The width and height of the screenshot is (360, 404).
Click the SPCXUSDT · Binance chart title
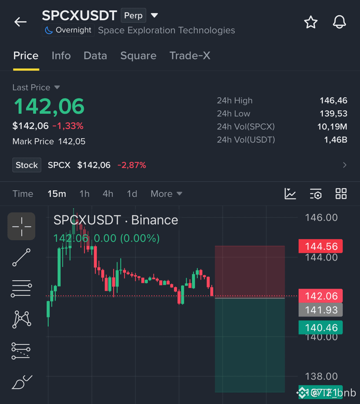[x=116, y=220]
